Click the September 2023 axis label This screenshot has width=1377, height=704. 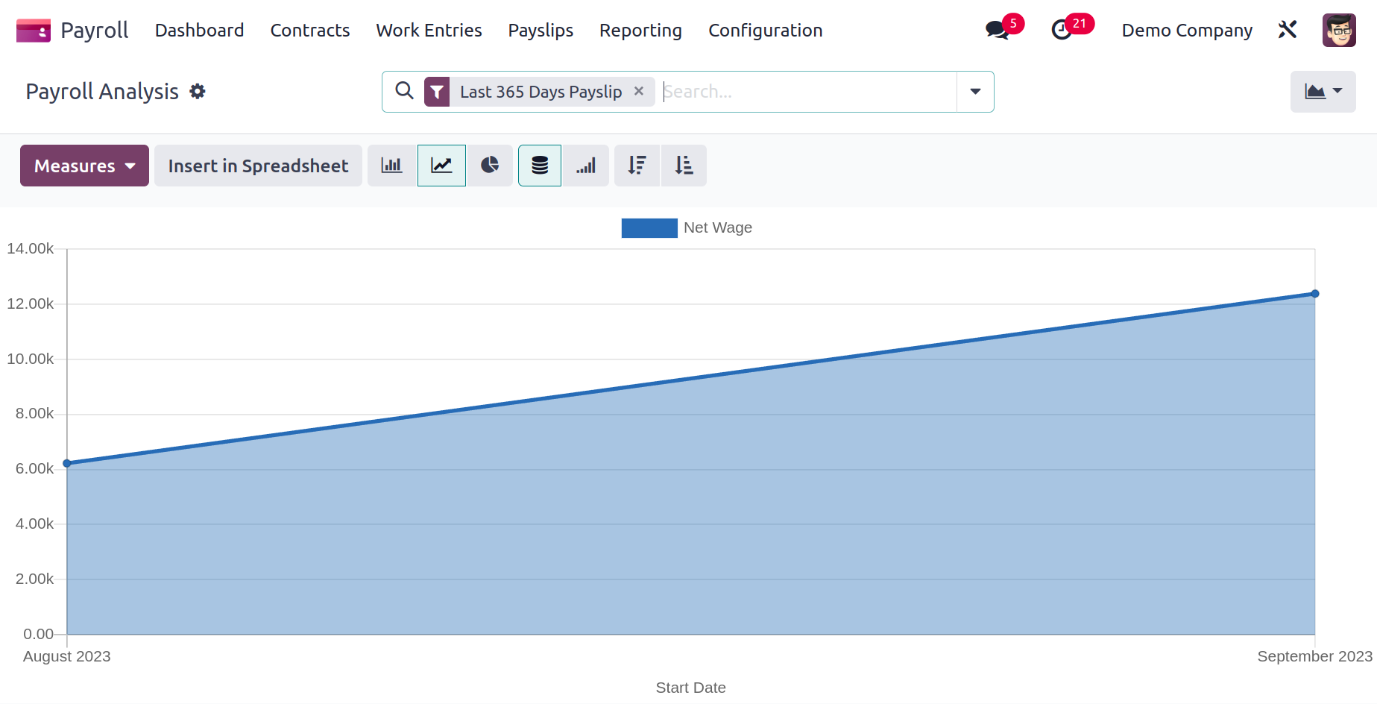click(x=1315, y=656)
